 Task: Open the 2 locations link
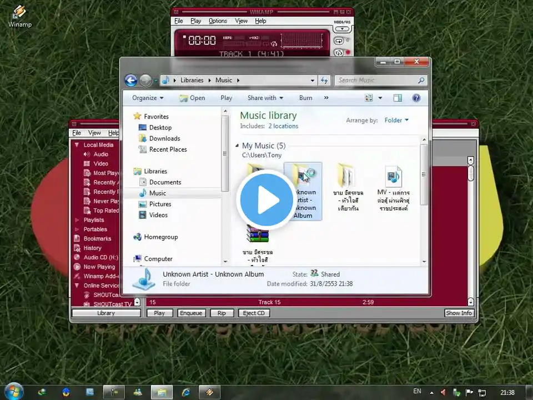click(283, 126)
